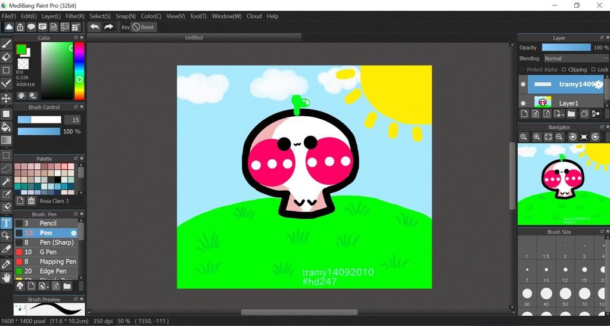Undock the Color panel
This screenshot has width=610, height=326.
pyautogui.click(x=76, y=38)
